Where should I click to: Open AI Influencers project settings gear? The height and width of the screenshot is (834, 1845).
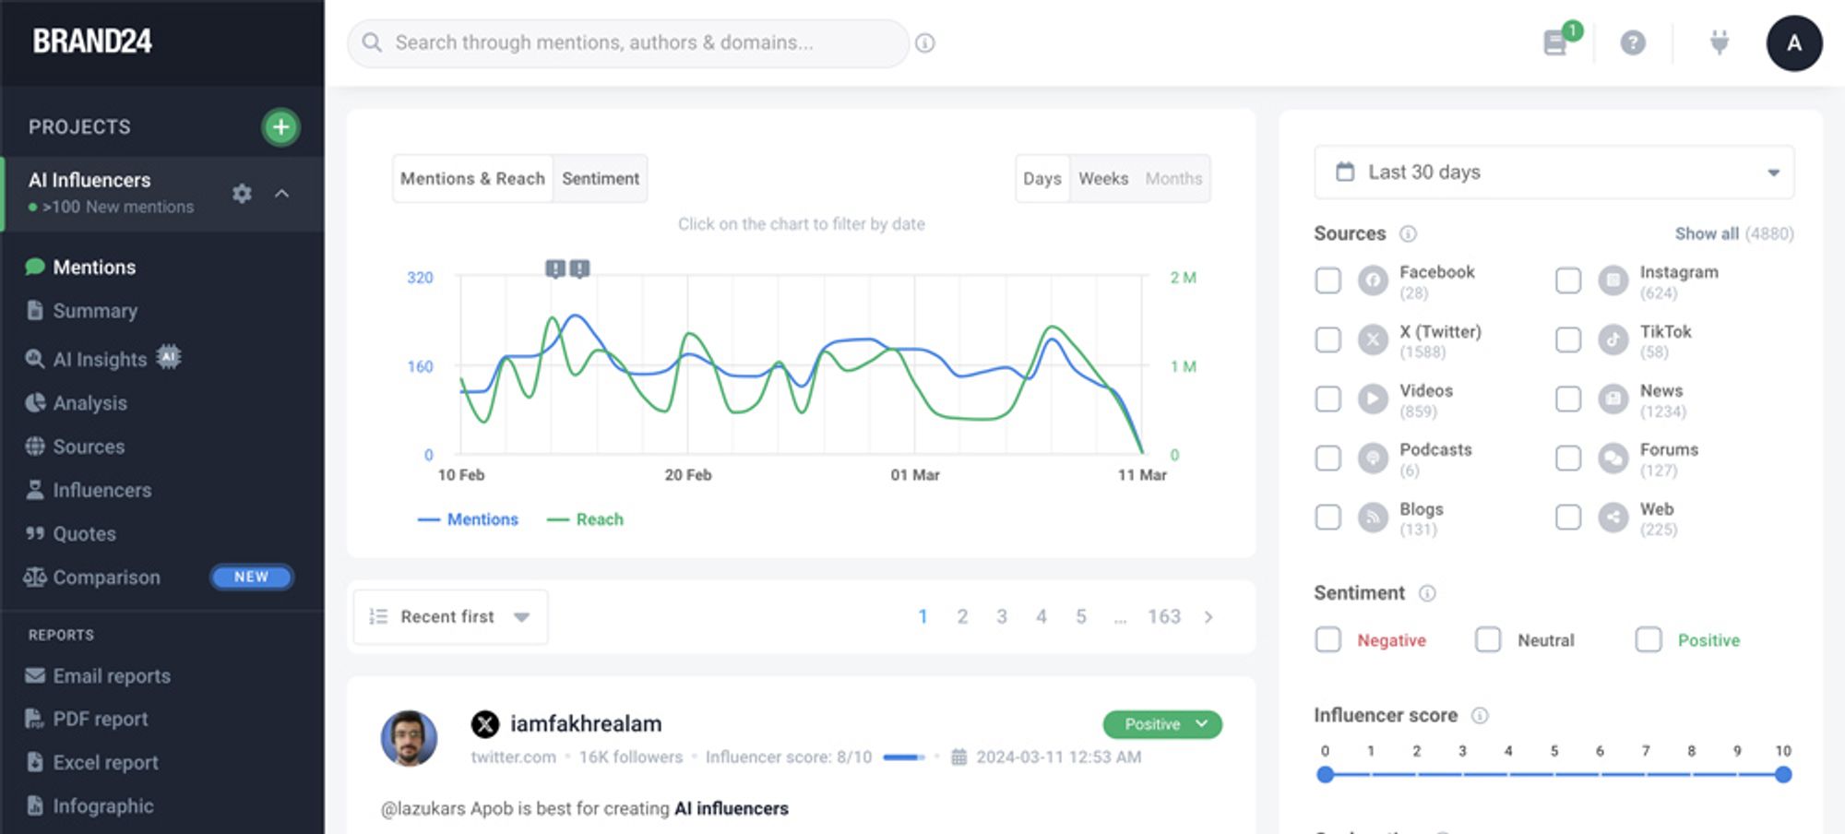coord(242,194)
